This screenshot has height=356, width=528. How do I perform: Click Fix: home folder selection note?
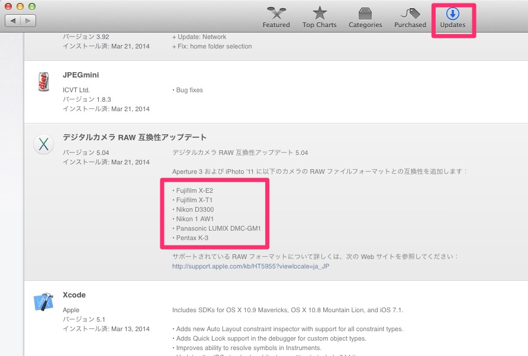coord(212,46)
